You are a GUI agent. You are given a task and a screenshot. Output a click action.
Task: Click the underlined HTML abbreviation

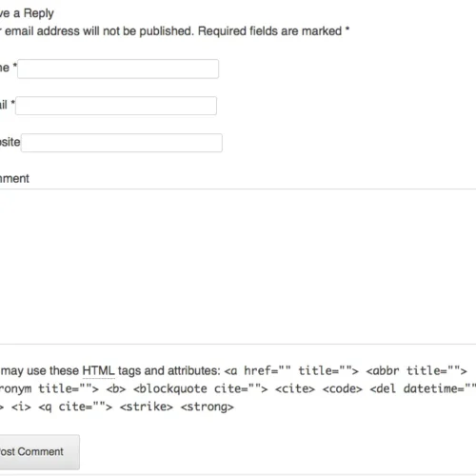(98, 370)
